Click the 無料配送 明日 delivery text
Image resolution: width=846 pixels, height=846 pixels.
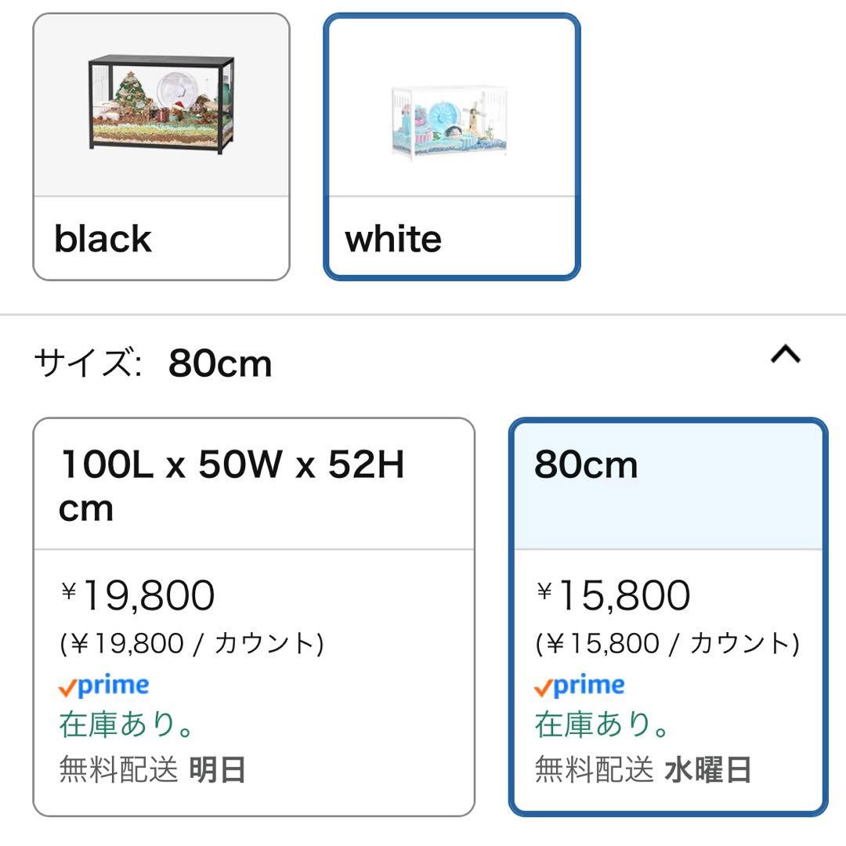(x=153, y=770)
